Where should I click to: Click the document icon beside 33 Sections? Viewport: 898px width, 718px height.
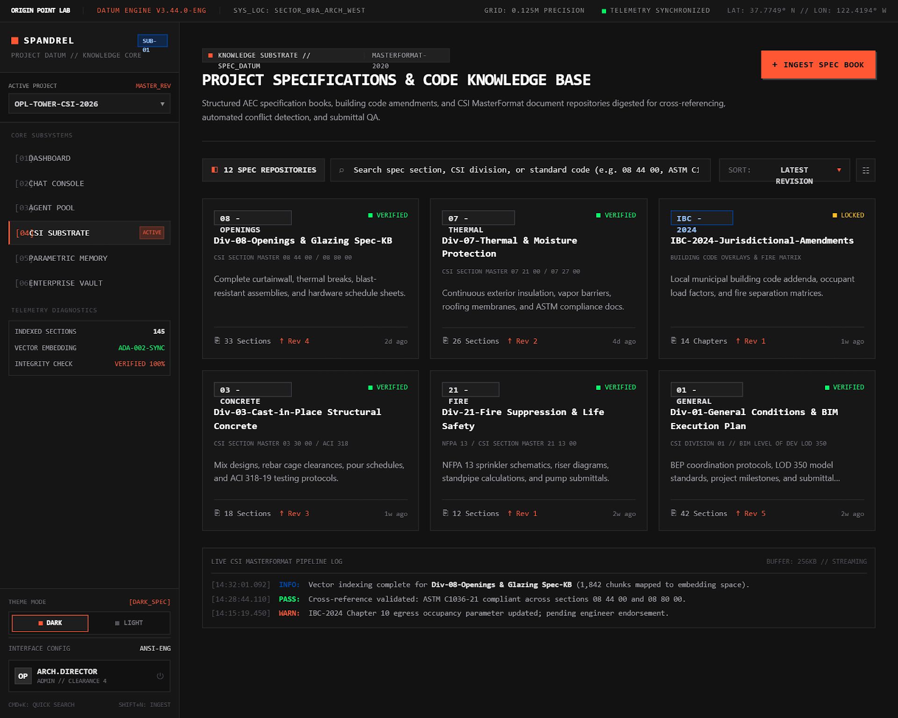217,340
